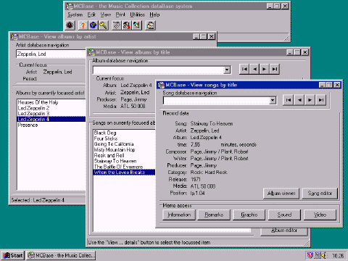This screenshot has width=348, height=261.
Task: Open the Album viewer button
Action: 281,194
